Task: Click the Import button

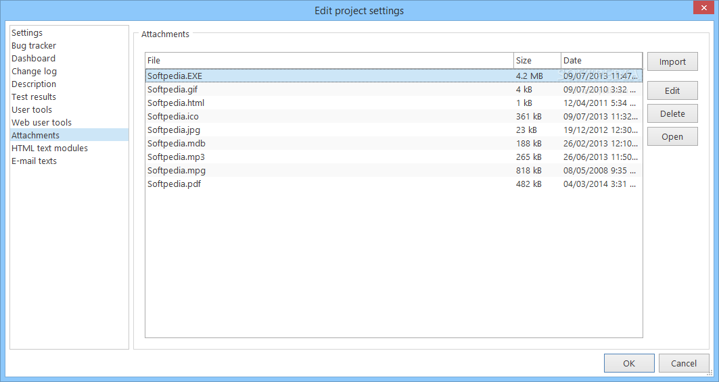Action: coord(672,62)
